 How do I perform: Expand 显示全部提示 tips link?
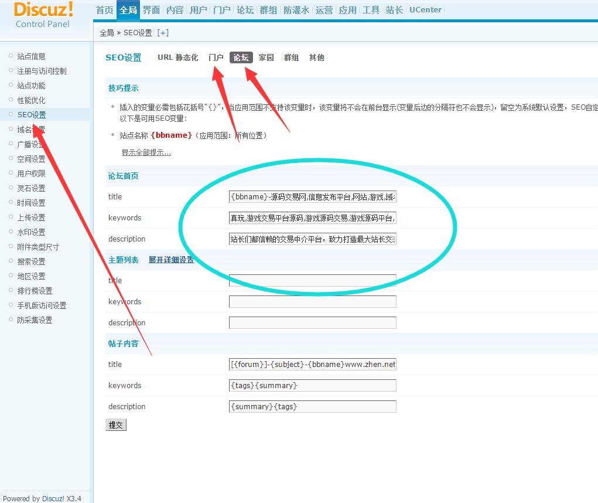146,152
